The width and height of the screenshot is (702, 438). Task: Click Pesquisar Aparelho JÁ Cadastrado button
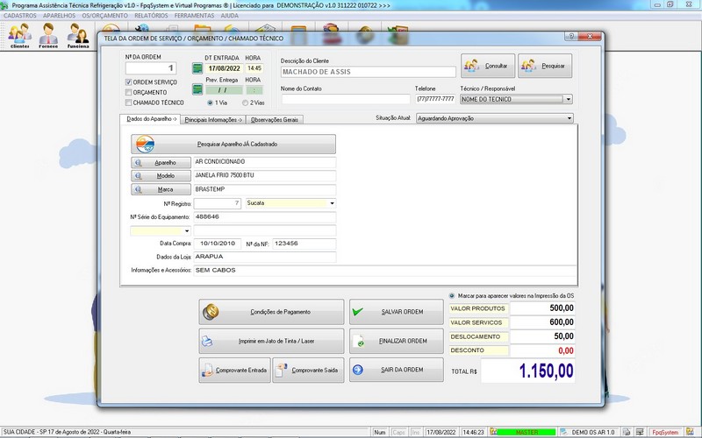[233, 145]
